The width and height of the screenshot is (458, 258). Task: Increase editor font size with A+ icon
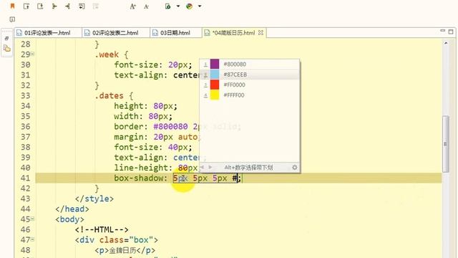pos(133,6)
